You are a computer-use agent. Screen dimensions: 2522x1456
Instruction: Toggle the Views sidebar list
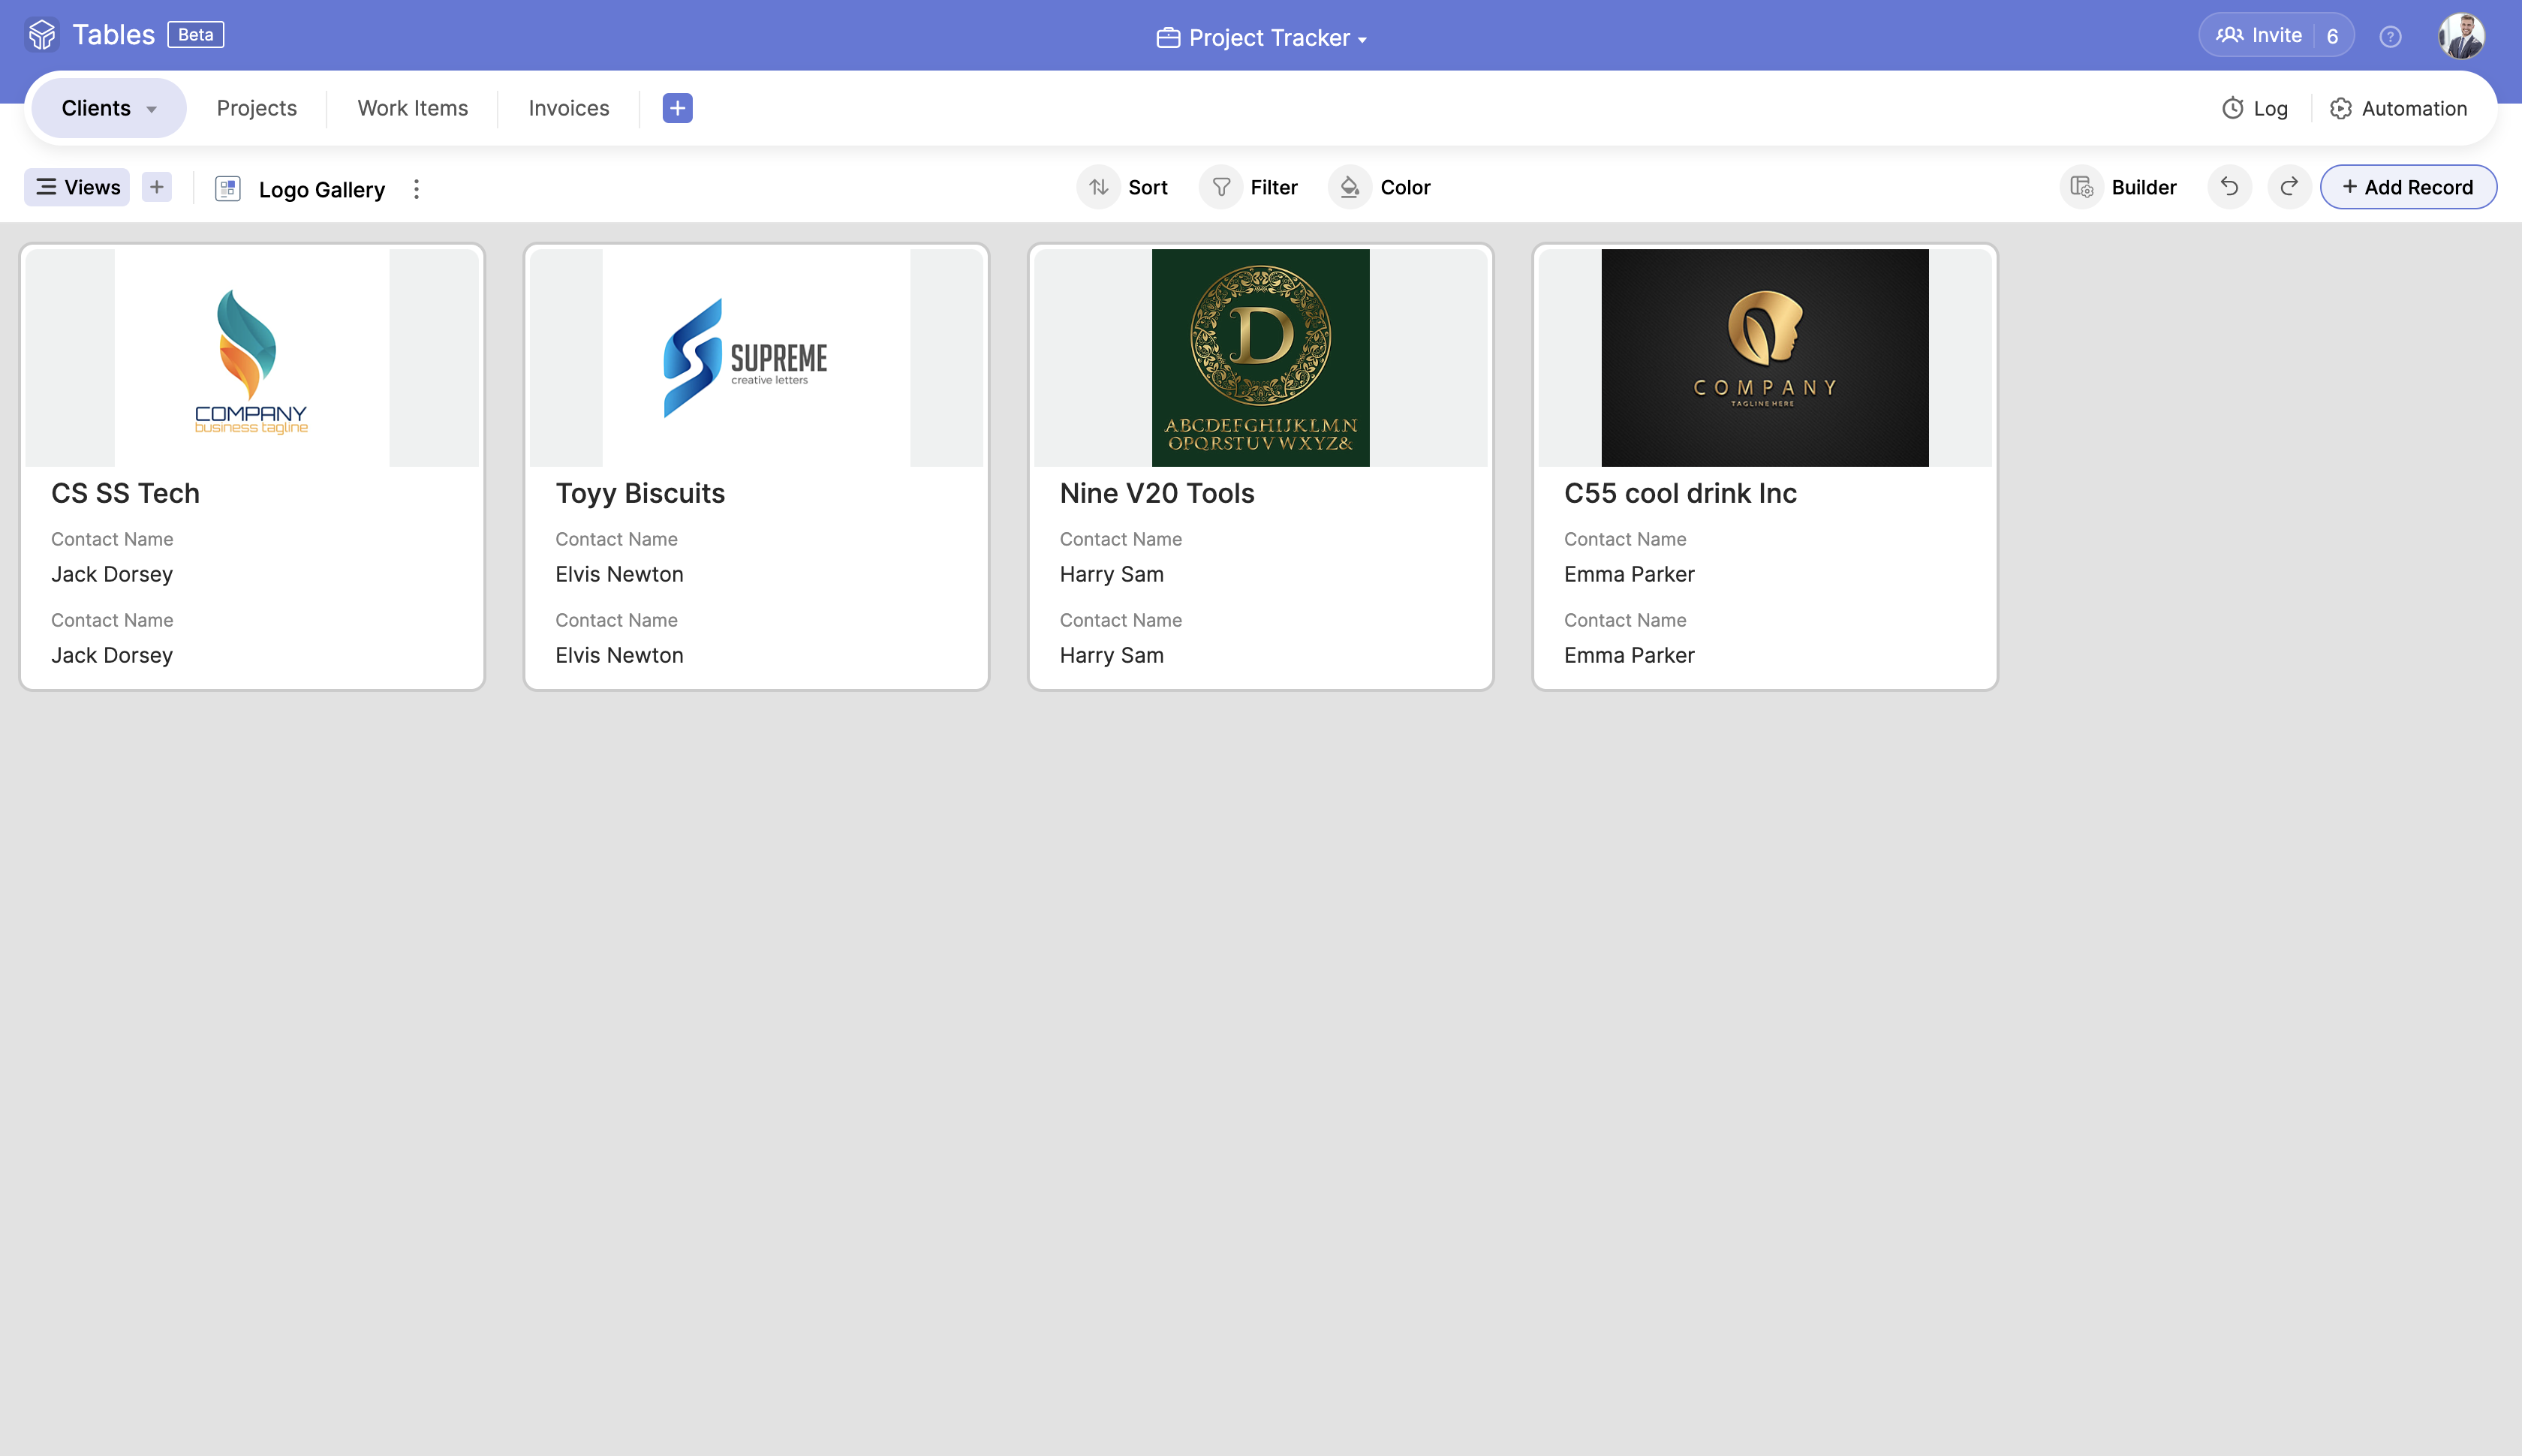(x=77, y=187)
